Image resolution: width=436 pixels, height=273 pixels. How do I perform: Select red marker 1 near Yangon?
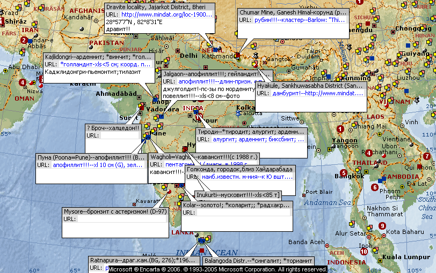(x=340, y=129)
